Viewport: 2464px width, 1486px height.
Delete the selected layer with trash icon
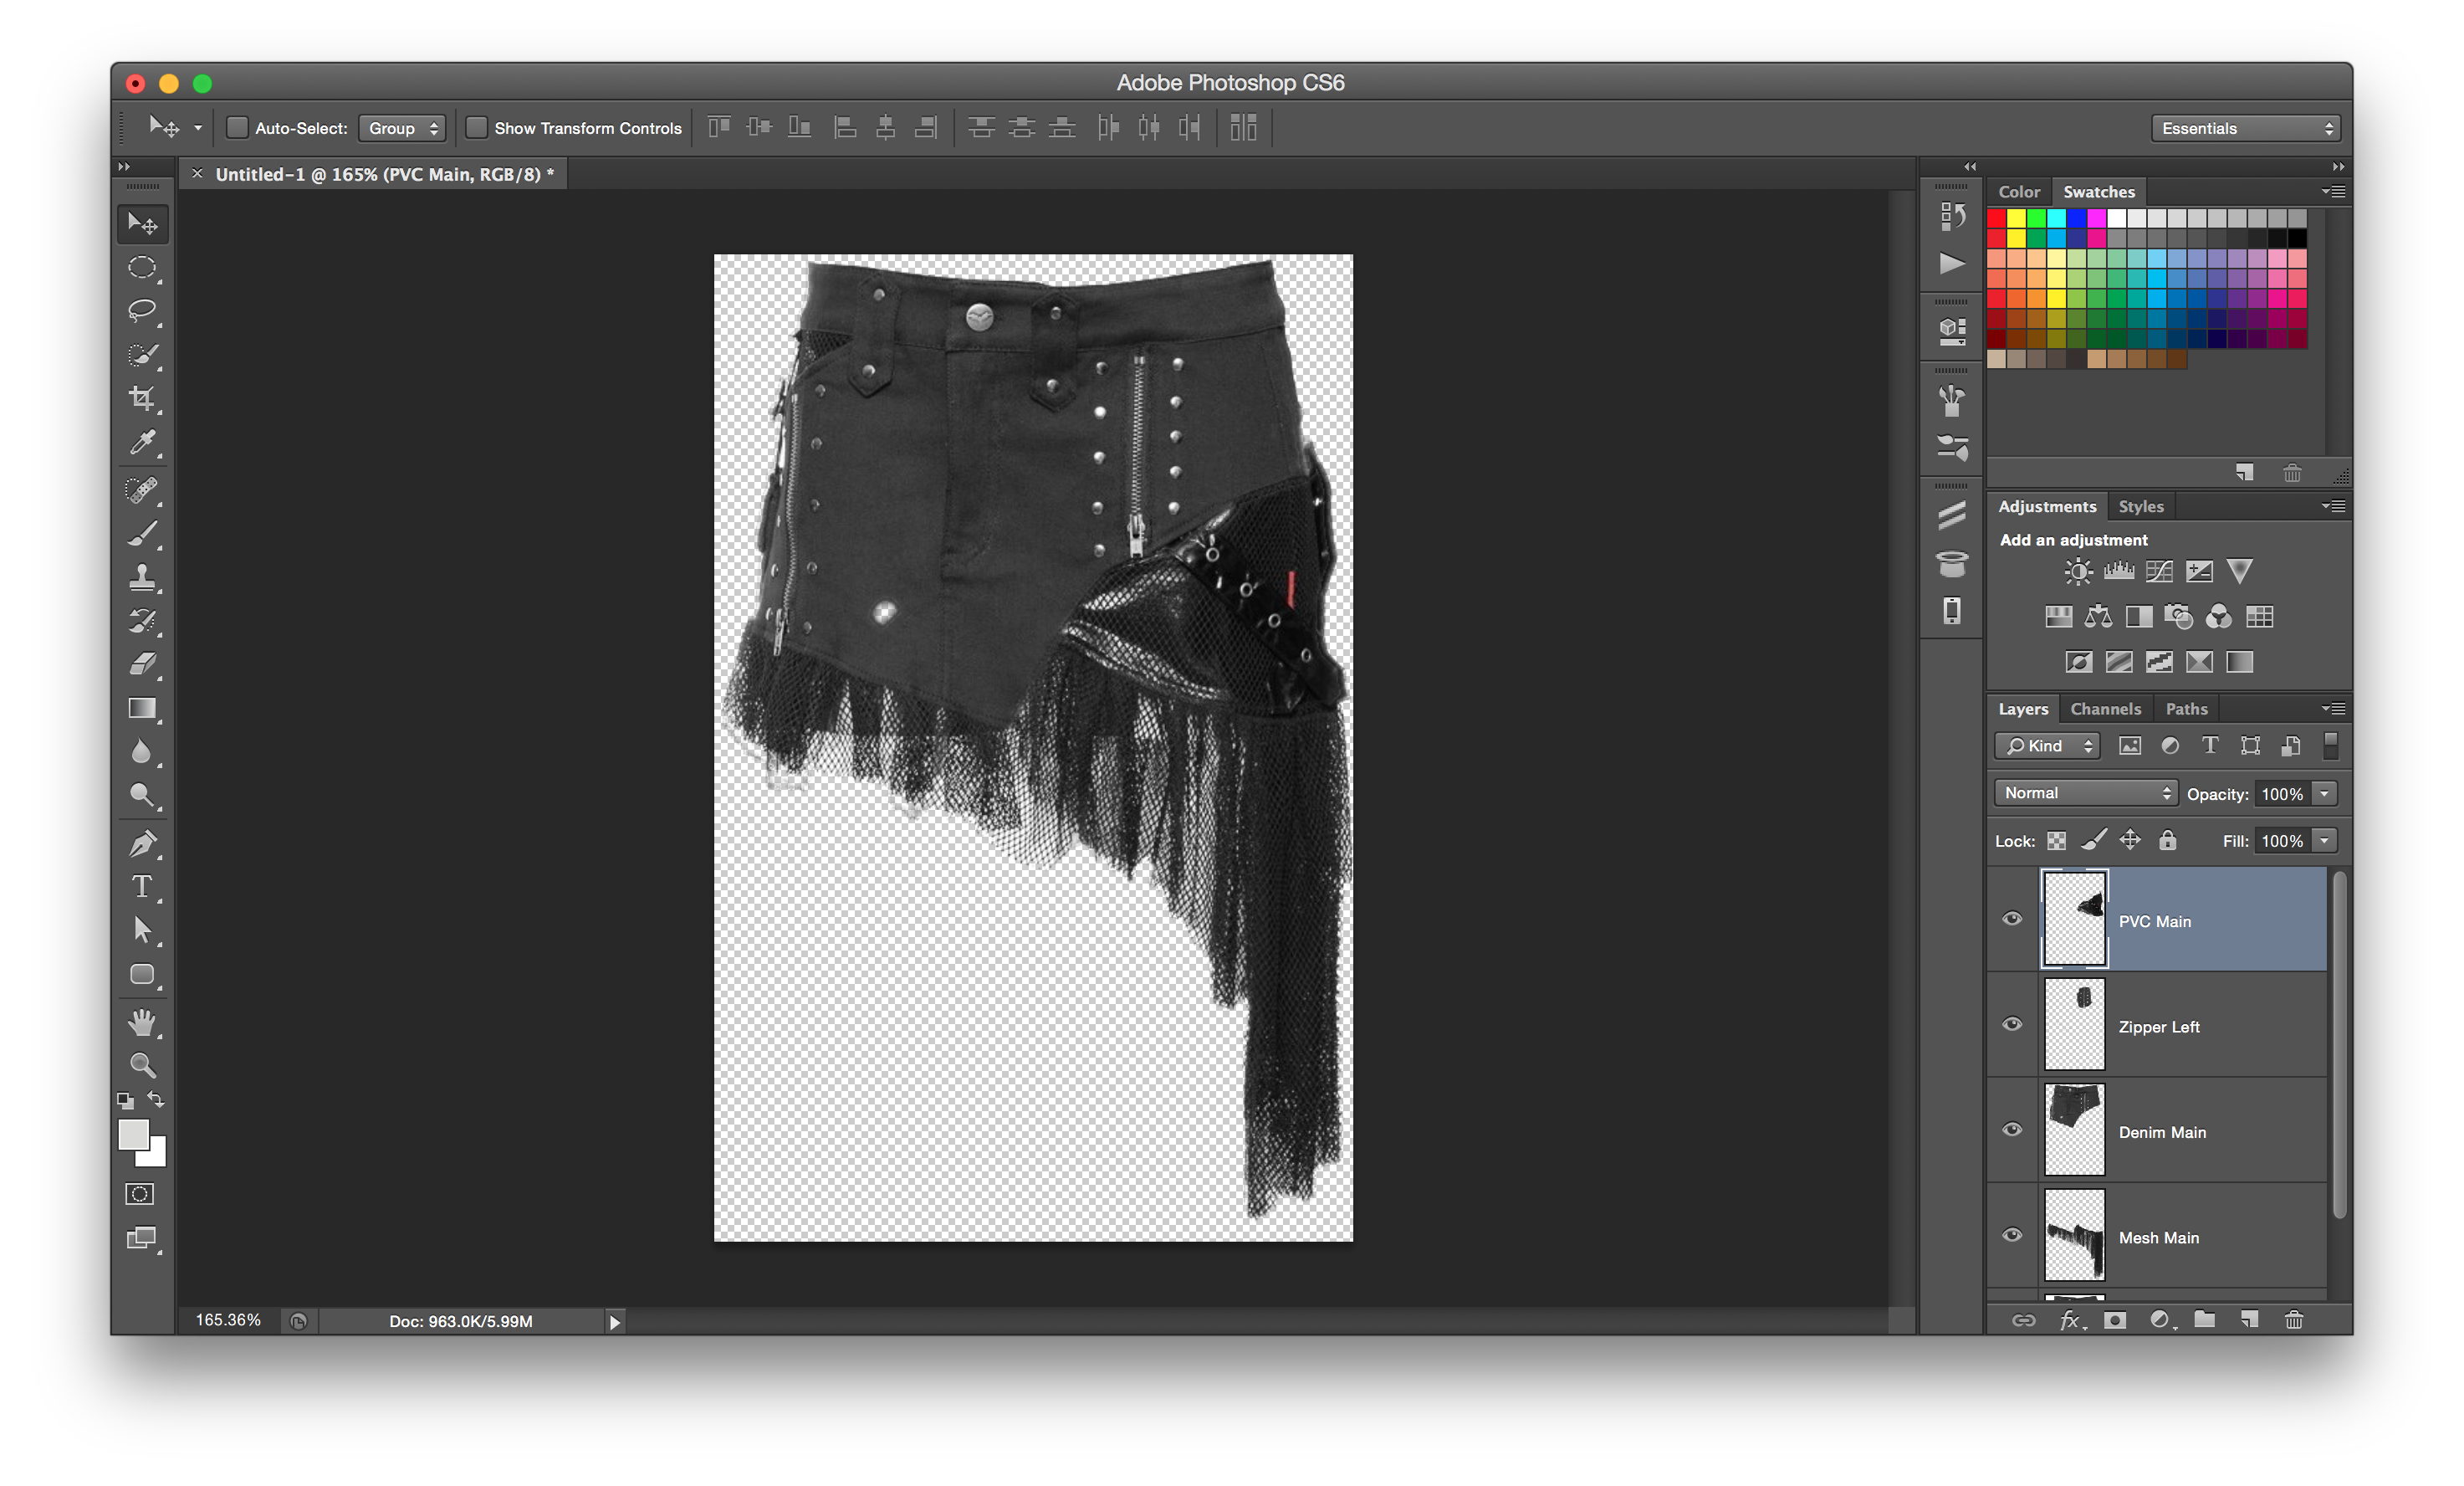[2294, 1319]
